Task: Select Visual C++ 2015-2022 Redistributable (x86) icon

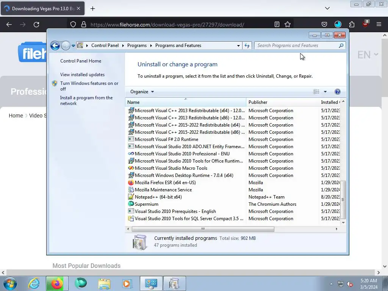Action: (x=131, y=132)
